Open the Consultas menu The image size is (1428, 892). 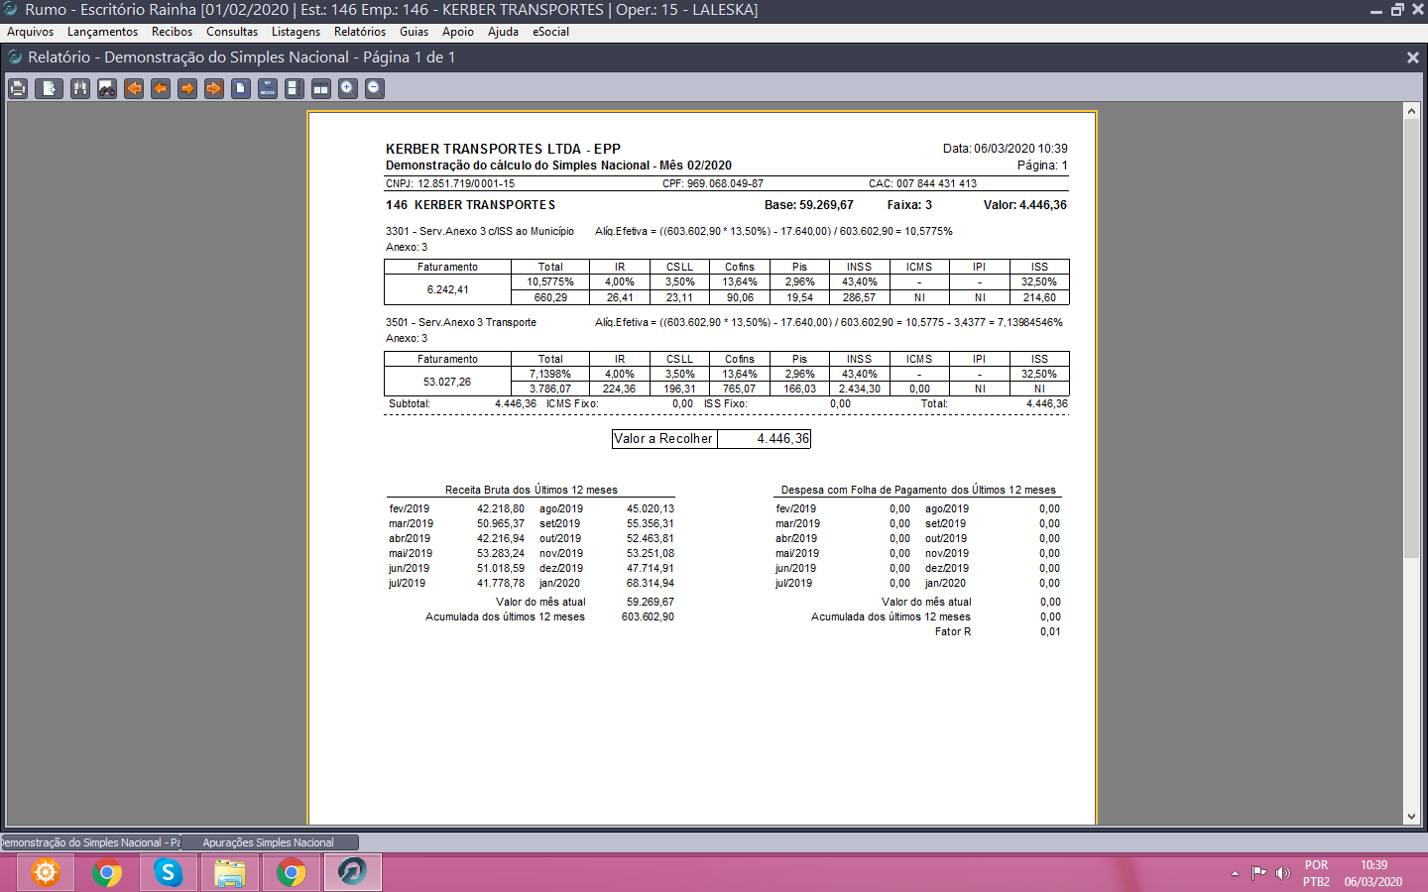[232, 32]
